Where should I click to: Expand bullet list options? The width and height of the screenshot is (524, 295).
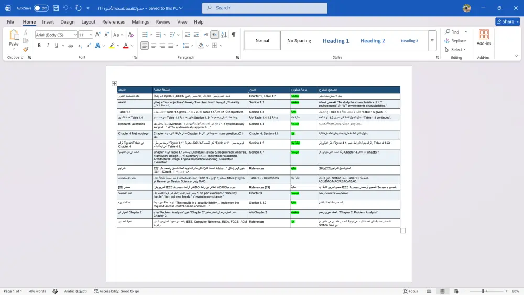click(x=151, y=35)
